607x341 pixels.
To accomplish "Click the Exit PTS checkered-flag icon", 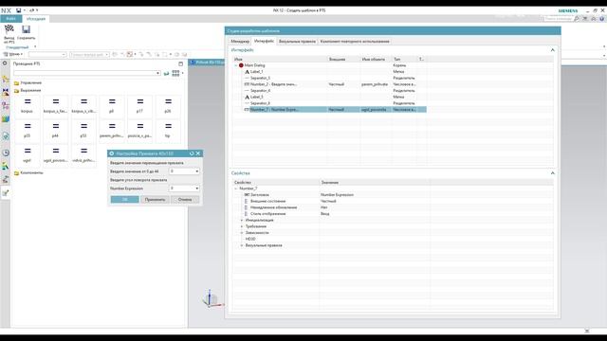I will tap(9, 29).
